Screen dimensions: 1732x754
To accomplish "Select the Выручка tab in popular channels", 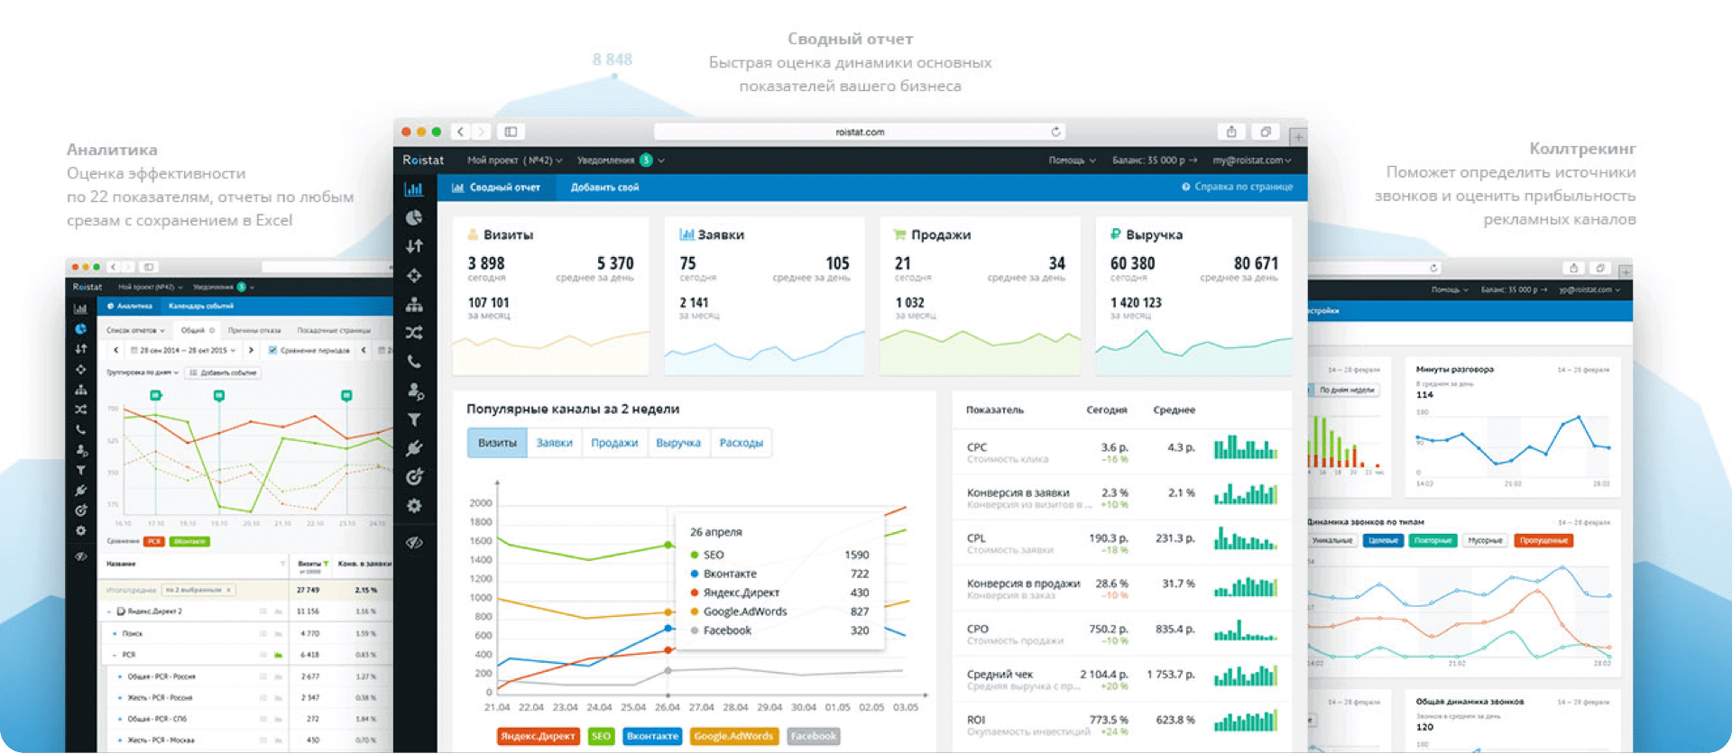I will (x=678, y=443).
